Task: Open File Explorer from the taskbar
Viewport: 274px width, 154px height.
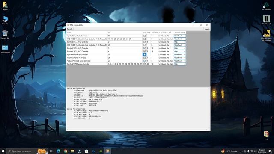Action: pyautogui.click(x=72, y=151)
